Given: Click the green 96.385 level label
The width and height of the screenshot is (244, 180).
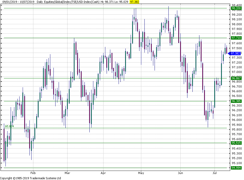Looking at the screenshot, I should click(236, 101).
